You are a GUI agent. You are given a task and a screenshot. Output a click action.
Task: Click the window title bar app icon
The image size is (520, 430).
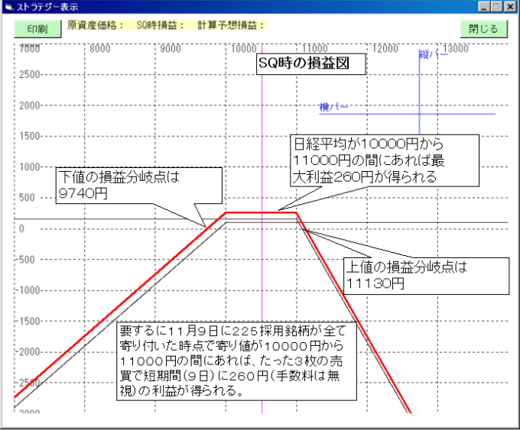9,7
